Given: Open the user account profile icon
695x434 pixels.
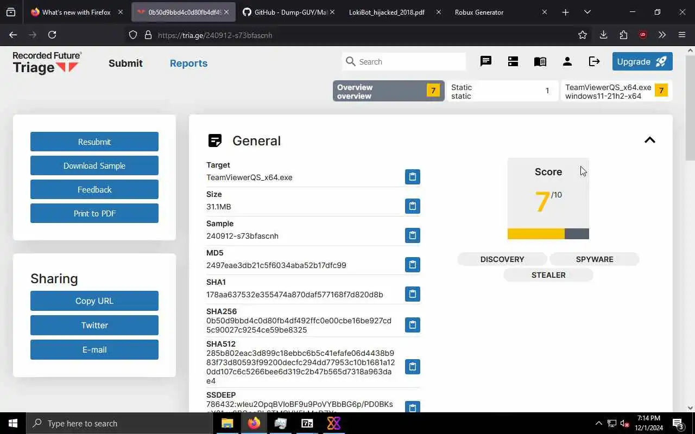Looking at the screenshot, I should [x=567, y=61].
